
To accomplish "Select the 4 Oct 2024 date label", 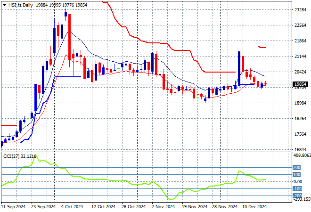I will tap(72, 206).
